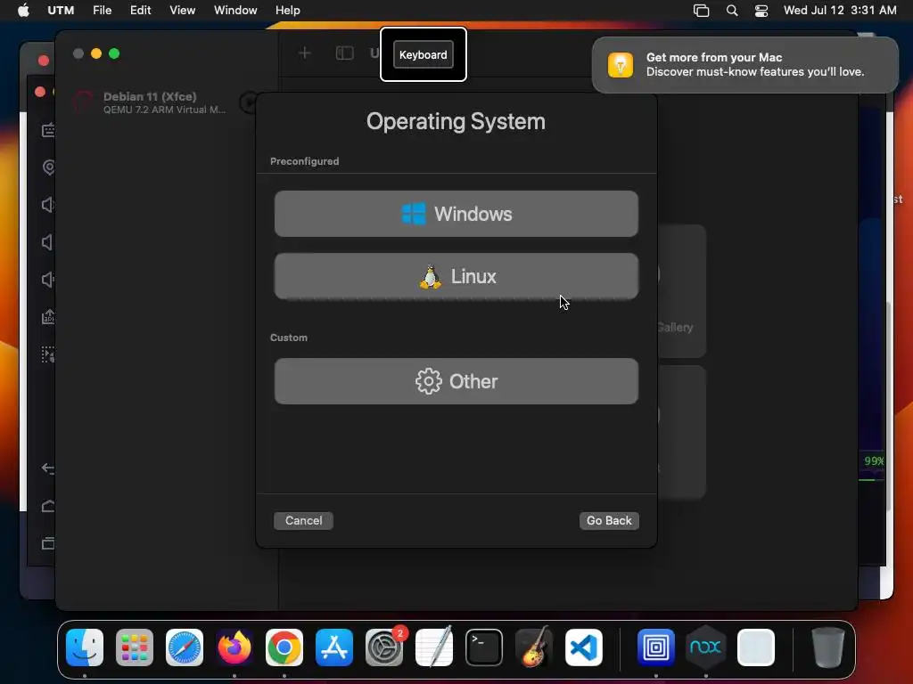Click the Linux penguin icon
This screenshot has height=684, width=913.
(x=431, y=277)
